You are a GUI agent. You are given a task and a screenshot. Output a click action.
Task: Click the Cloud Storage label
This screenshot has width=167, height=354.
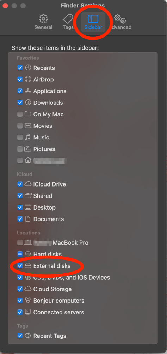point(52,289)
